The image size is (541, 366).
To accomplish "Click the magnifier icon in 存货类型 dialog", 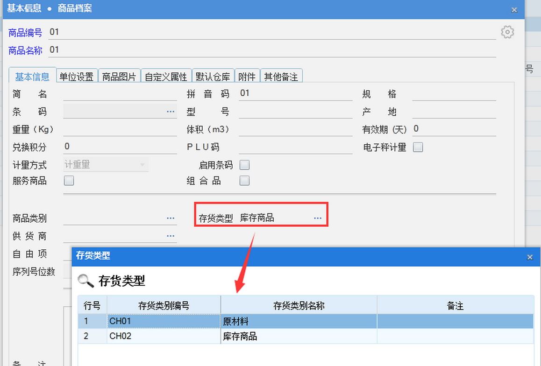I will coord(86,281).
